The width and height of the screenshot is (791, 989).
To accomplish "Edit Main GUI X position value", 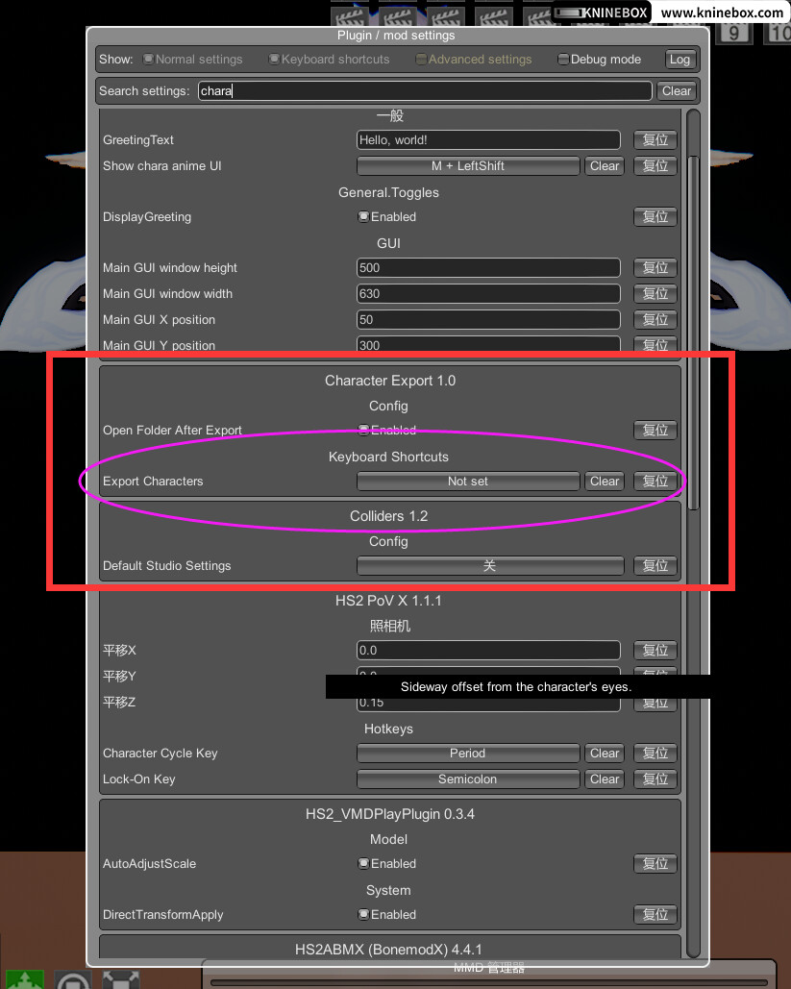I will tap(488, 320).
